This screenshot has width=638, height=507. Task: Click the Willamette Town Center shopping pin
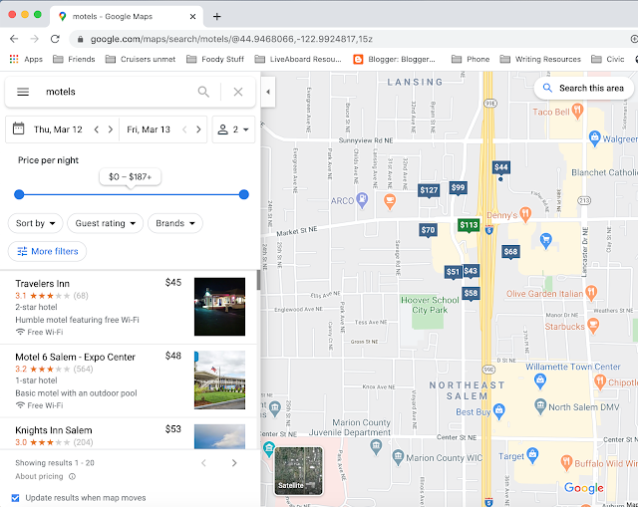[540, 381]
